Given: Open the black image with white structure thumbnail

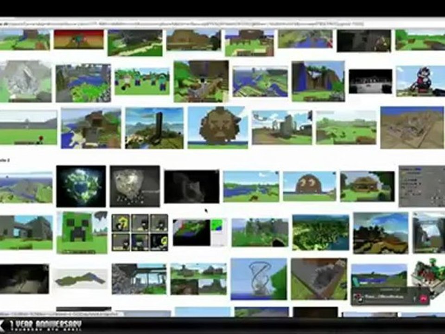Looking at the screenshot, I should tap(370, 81).
